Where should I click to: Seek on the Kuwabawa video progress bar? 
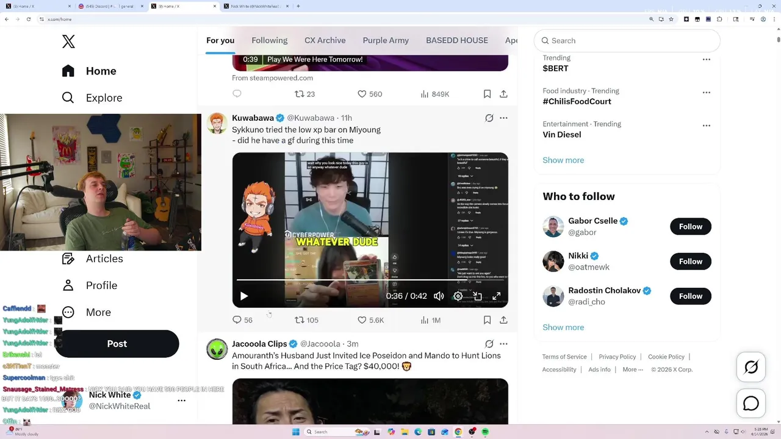click(370, 280)
